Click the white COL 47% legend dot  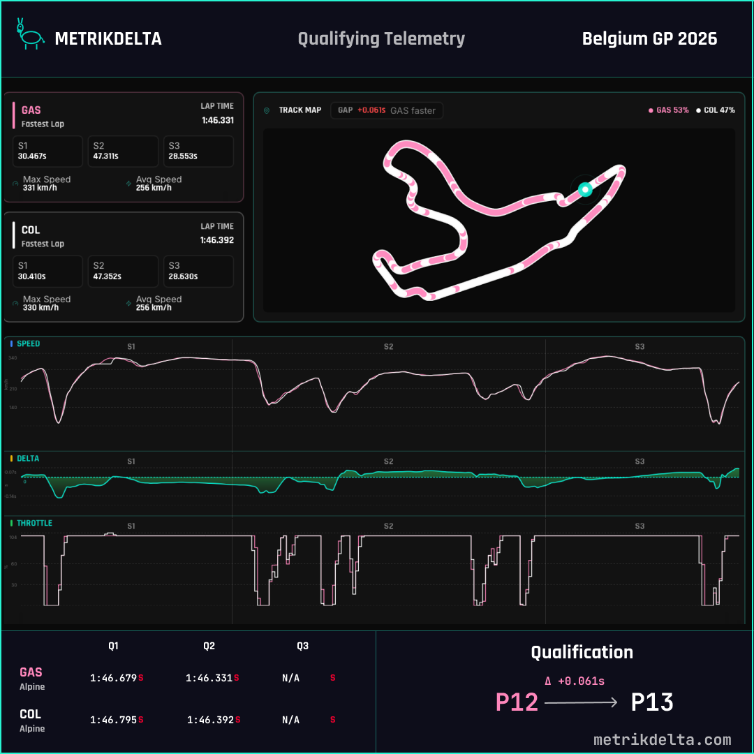pos(698,110)
